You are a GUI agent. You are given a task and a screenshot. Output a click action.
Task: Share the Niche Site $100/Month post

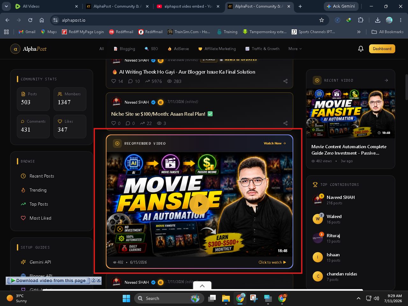(285, 123)
